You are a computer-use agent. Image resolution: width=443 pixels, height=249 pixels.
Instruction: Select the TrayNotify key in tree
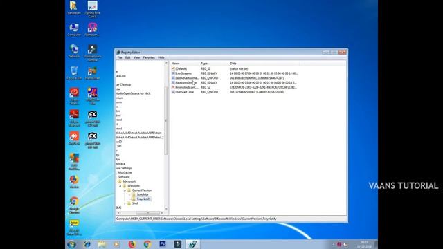[x=144, y=199]
